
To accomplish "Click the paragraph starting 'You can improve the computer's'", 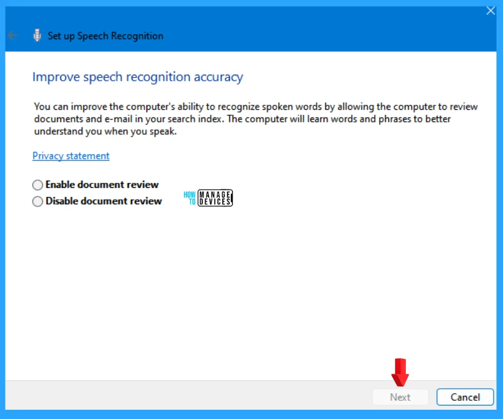I will click(x=256, y=119).
